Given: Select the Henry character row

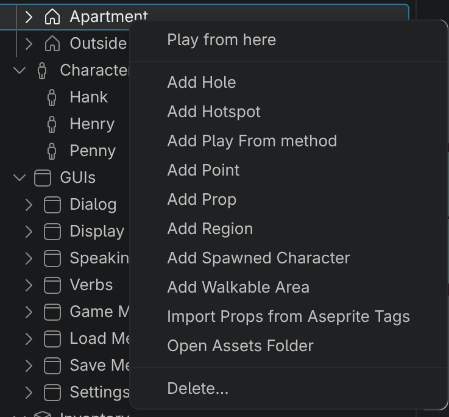Looking at the screenshot, I should pyautogui.click(x=65, y=124).
